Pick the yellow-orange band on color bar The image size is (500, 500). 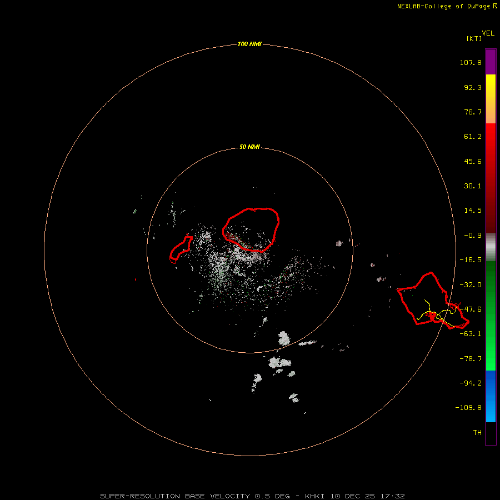(x=491, y=99)
